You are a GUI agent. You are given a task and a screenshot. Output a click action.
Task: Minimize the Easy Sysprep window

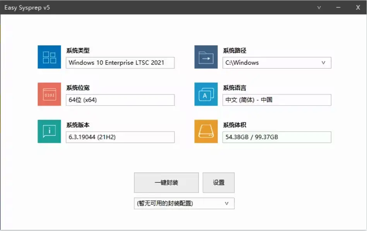(x=338, y=7)
